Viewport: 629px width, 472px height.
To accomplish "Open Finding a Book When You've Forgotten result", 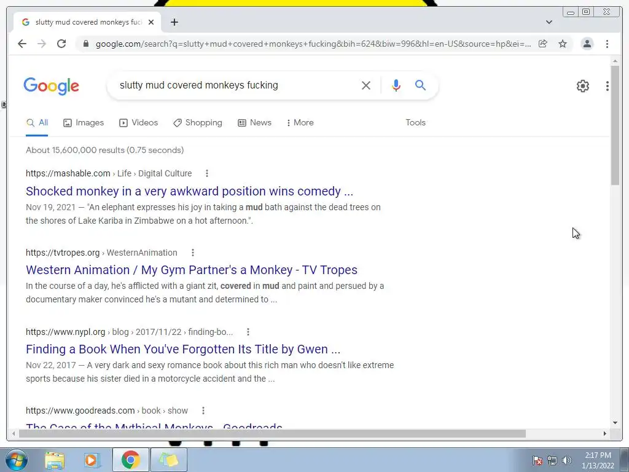I will point(183,349).
